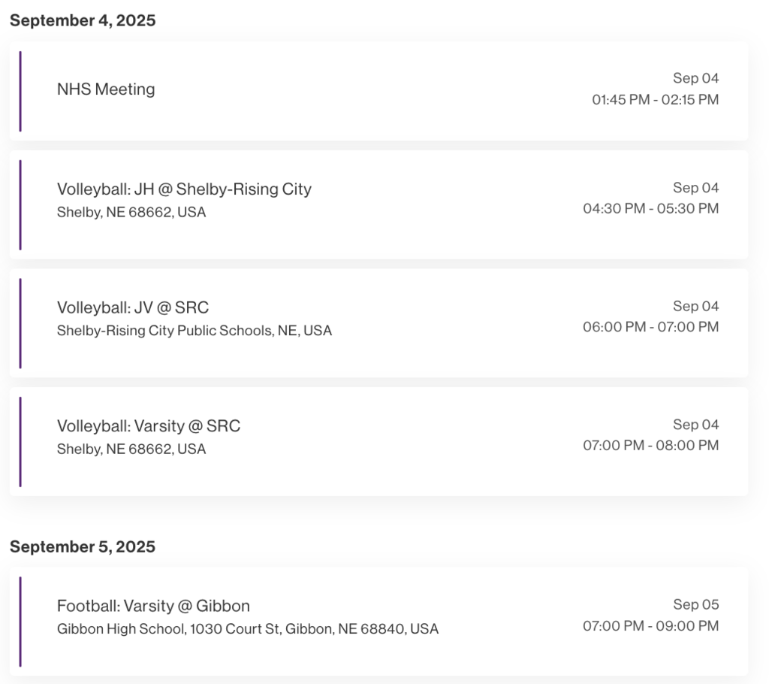Viewport: 769px width, 684px height.
Task: Click Shelby-Rising City Public Schools location text
Action: (195, 331)
